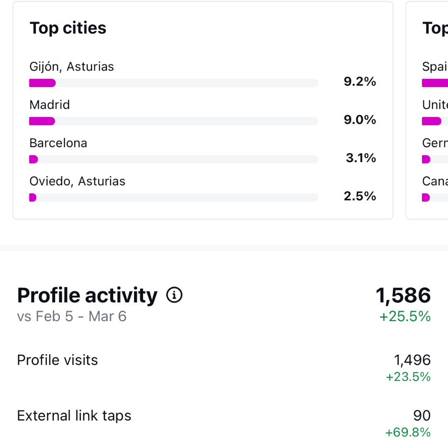This screenshot has width=448, height=448.
Task: Select the 9.0% Madrid percentage
Action: 360,120
